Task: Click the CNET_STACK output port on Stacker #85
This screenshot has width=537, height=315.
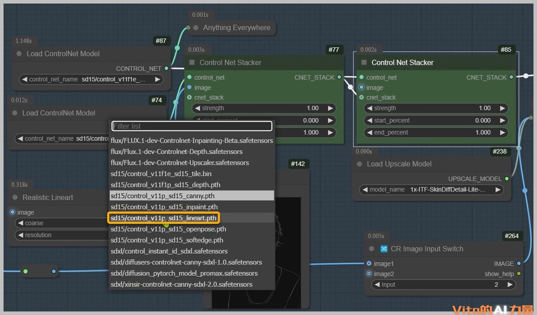Action: coord(511,77)
